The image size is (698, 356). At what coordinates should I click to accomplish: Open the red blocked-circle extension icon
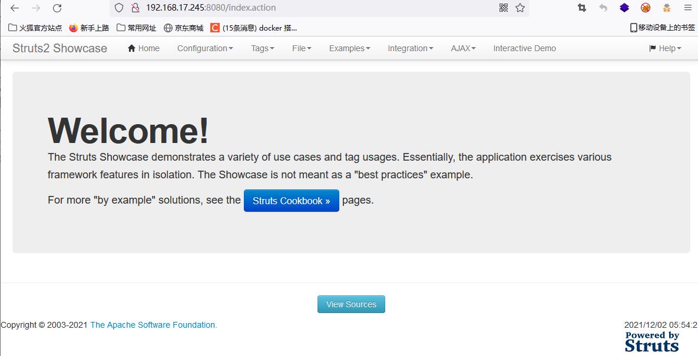click(646, 8)
